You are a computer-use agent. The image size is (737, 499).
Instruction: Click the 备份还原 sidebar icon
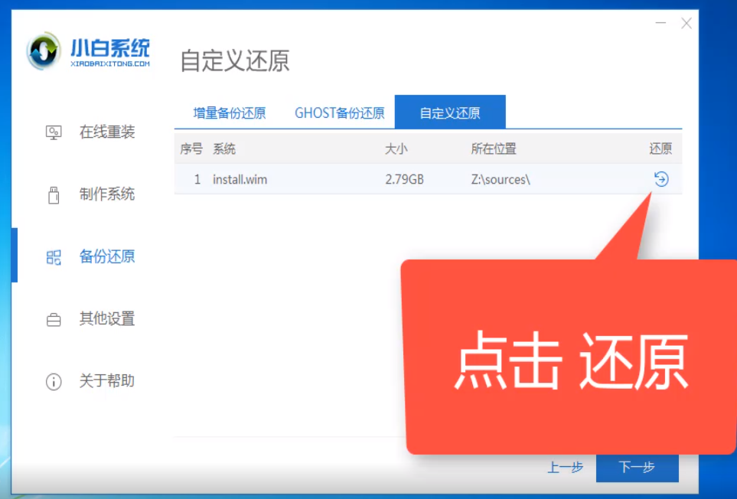pyautogui.click(x=54, y=258)
